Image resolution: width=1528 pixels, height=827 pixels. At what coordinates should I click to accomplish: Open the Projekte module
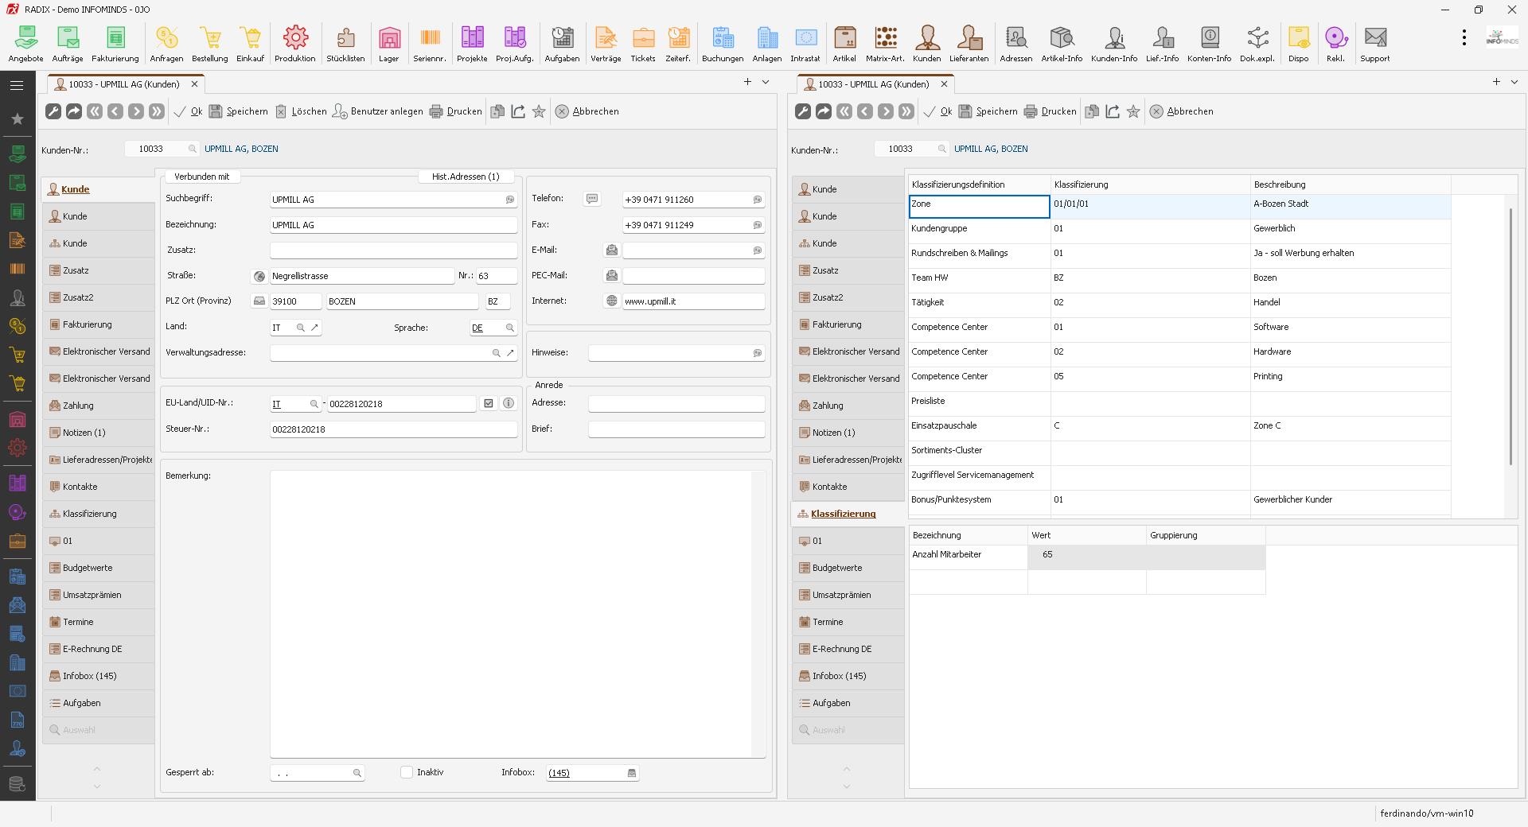tap(472, 44)
